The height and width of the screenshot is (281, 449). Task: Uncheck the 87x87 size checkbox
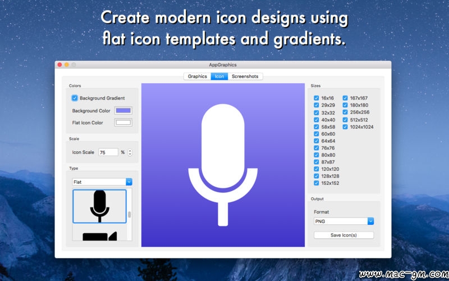click(316, 162)
